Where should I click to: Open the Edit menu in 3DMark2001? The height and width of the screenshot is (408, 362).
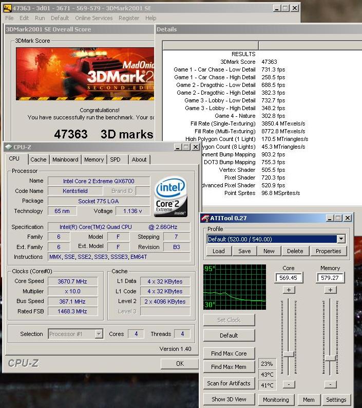24,18
